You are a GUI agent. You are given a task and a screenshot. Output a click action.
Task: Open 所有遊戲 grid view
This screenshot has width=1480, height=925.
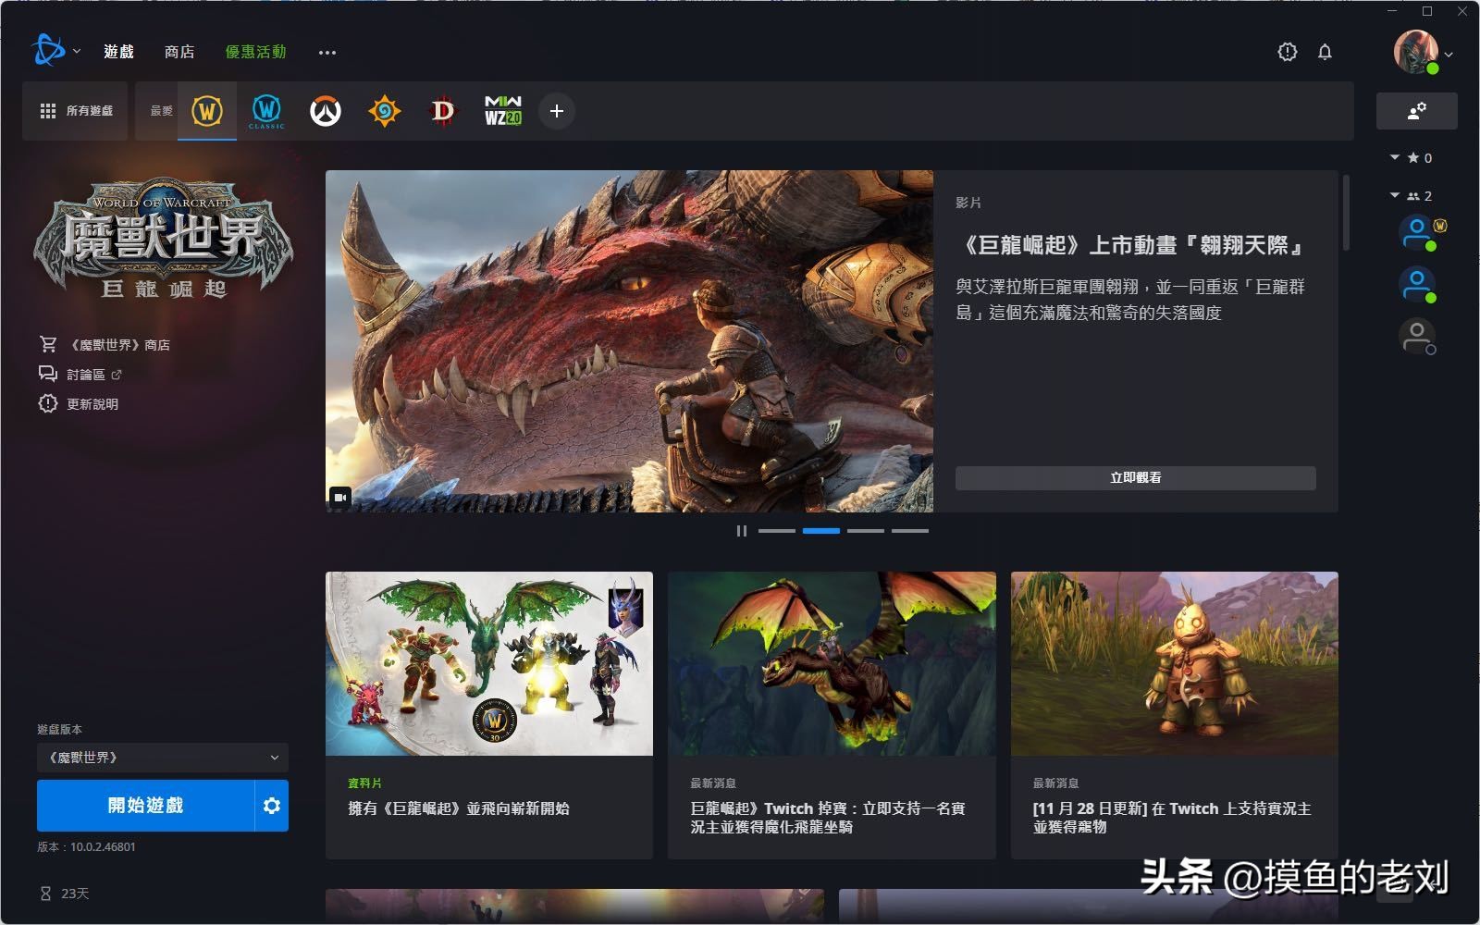[x=75, y=111]
